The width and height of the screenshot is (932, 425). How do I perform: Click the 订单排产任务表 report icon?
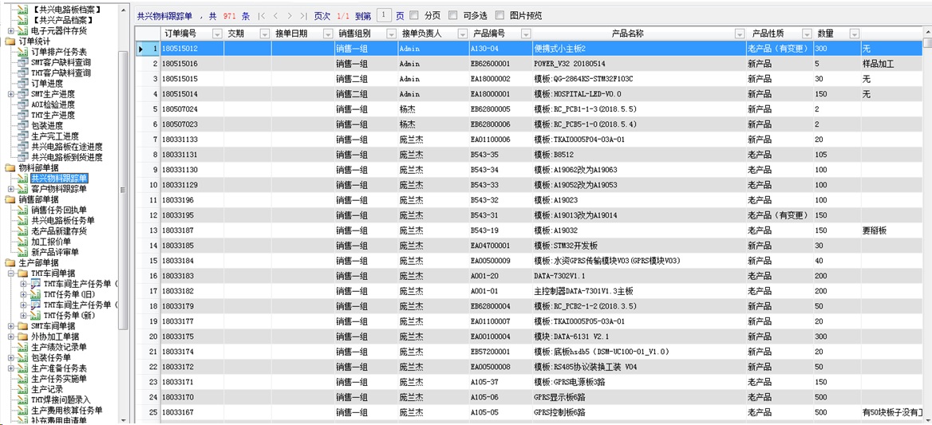(23, 52)
